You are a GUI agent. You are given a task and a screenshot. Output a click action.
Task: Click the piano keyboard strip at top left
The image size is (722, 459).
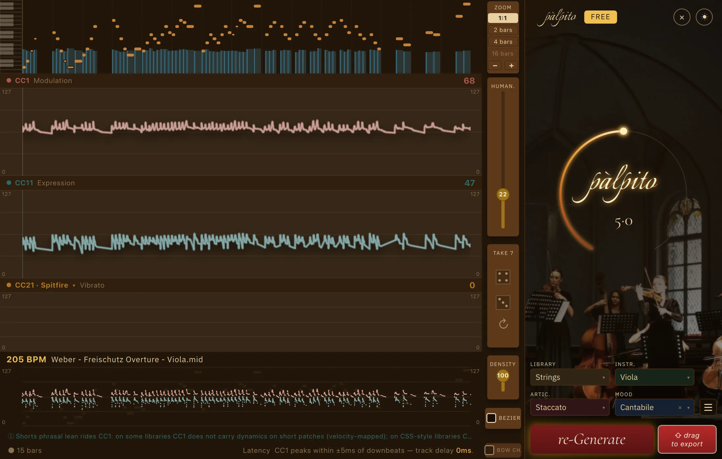coord(11,36)
